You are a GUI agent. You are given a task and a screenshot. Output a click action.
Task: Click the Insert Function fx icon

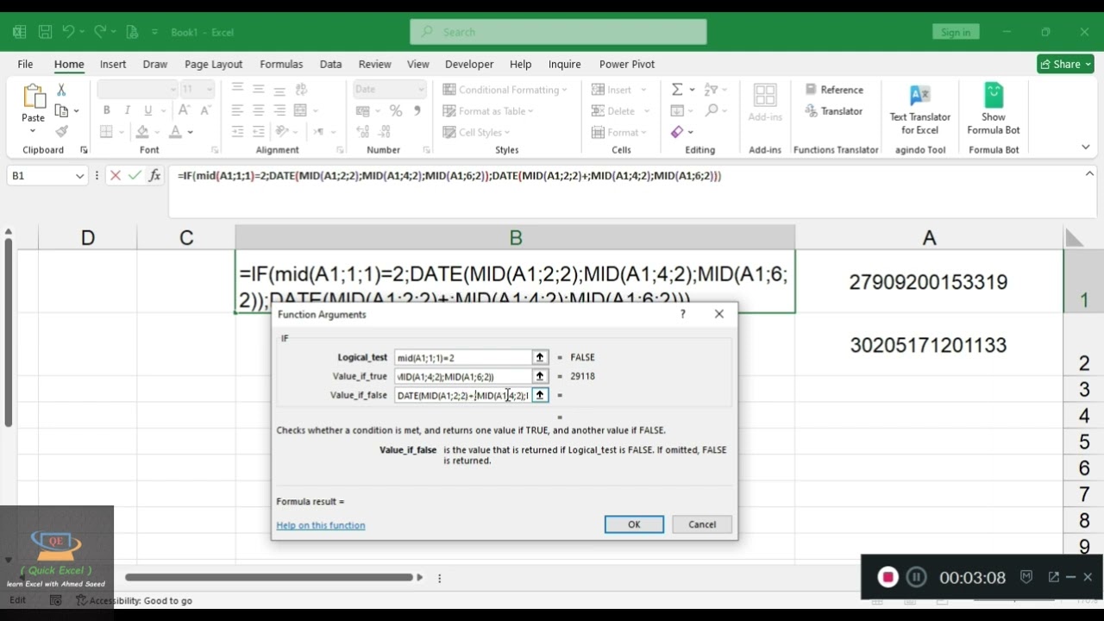154,175
